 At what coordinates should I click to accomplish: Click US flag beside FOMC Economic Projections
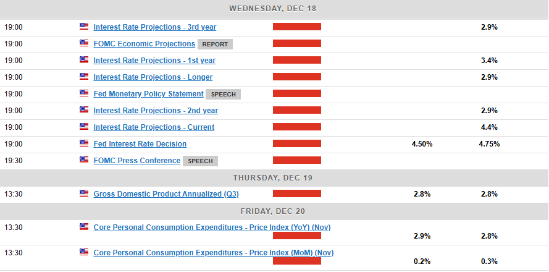pyautogui.click(x=84, y=43)
